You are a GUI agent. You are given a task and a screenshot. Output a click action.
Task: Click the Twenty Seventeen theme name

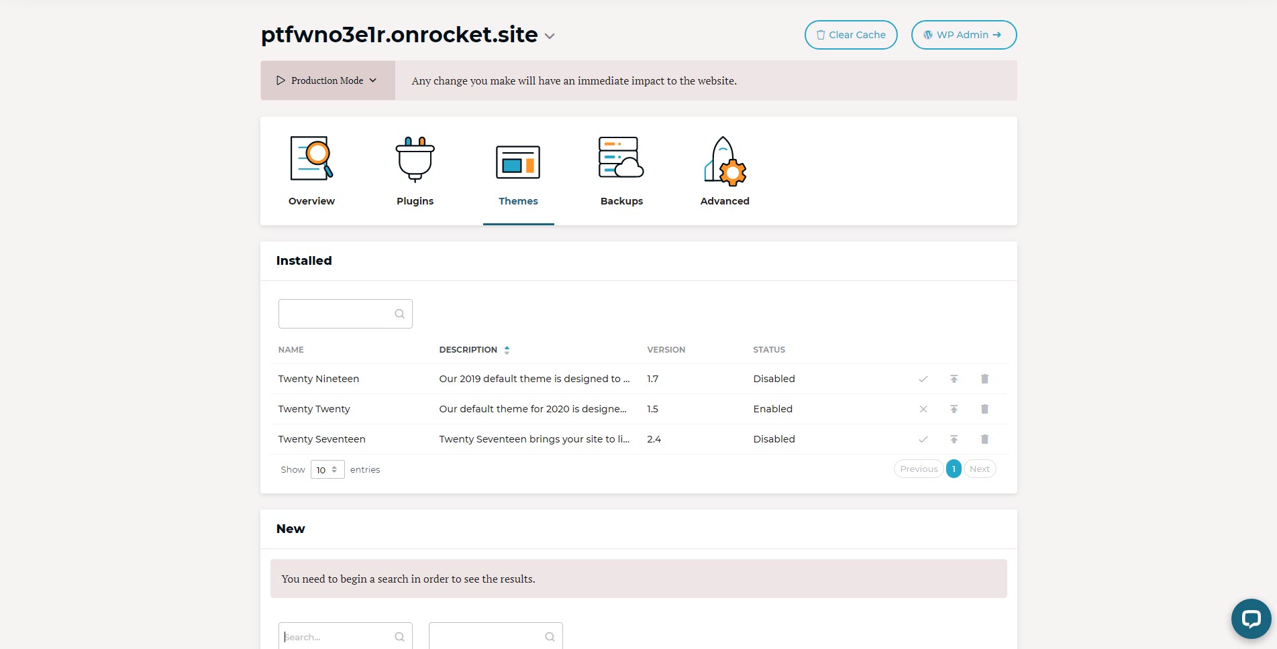click(x=322, y=439)
